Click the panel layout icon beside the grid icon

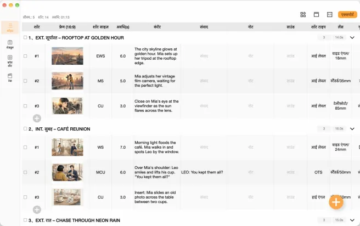tap(316, 15)
